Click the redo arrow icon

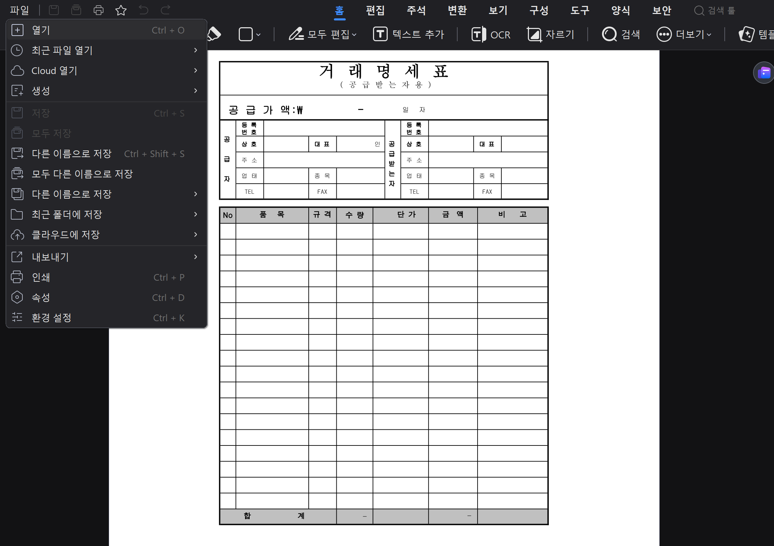pyautogui.click(x=166, y=10)
